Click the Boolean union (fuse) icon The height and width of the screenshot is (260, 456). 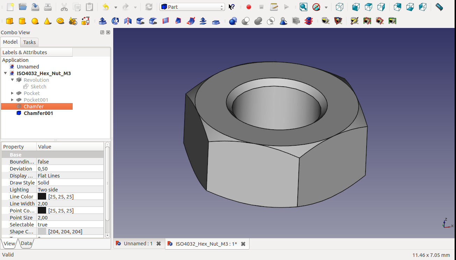click(258, 21)
